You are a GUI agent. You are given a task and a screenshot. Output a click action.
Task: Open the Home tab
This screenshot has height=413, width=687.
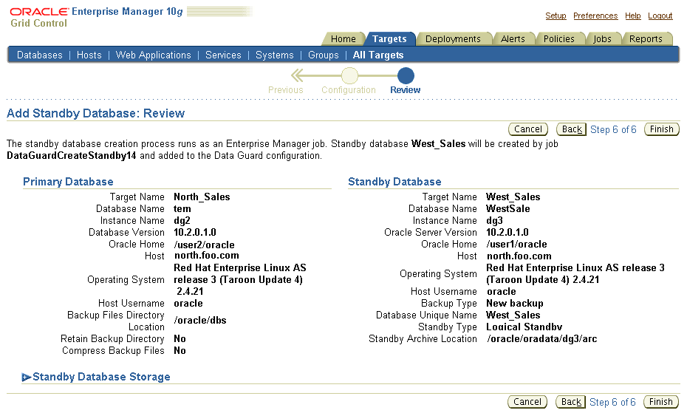pos(343,39)
